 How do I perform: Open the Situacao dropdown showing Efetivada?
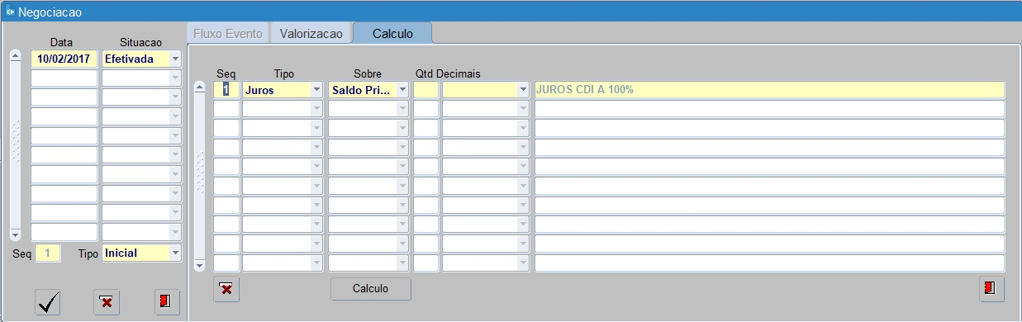point(175,59)
